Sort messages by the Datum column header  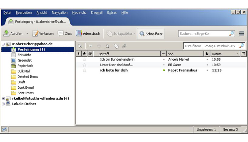click(x=222, y=54)
